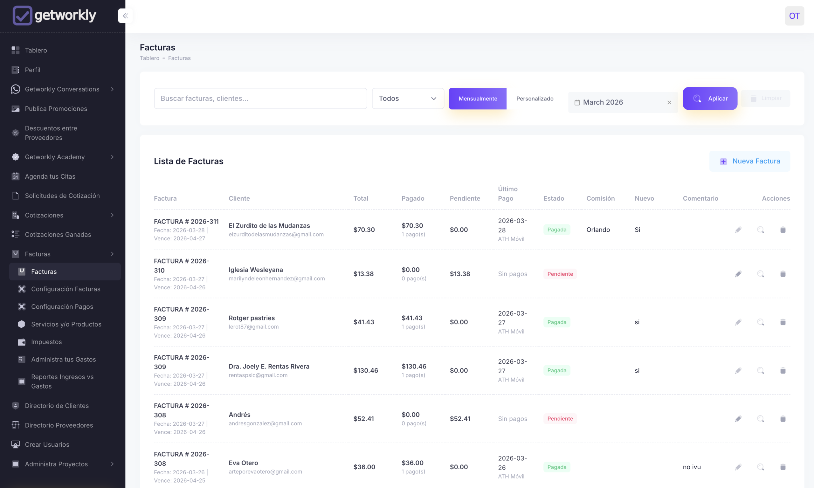Switch to the Personalizado filter mode
Image resolution: width=814 pixels, height=488 pixels.
535,98
